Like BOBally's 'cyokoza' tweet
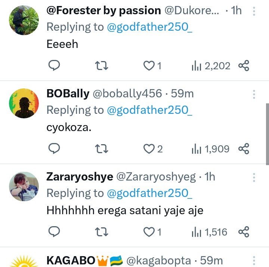The height and width of the screenshot is (267, 269). click(149, 149)
